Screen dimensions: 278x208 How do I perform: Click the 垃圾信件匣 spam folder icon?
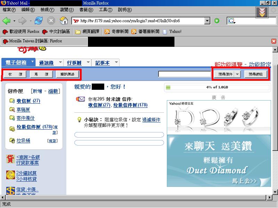12,129
